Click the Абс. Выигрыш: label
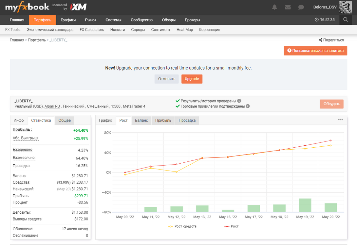Screen dimensions: 357x245 26,138
